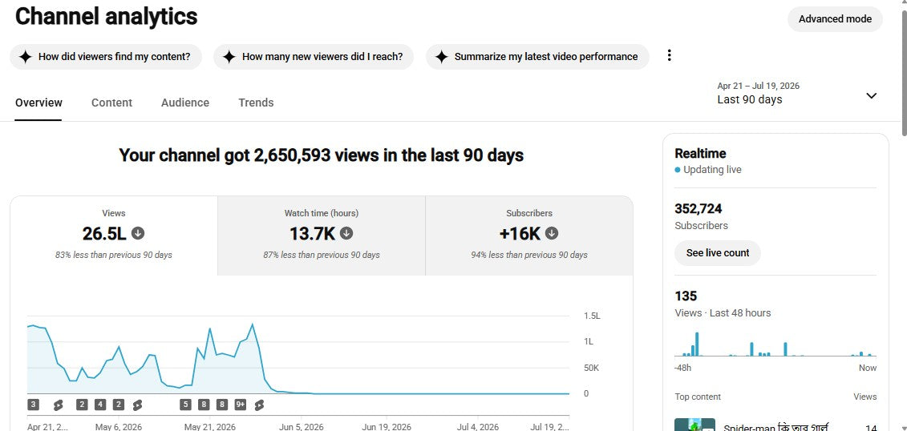907x431 pixels.
Task: Click the chevron arrow of the date picker
Action: coord(871,96)
